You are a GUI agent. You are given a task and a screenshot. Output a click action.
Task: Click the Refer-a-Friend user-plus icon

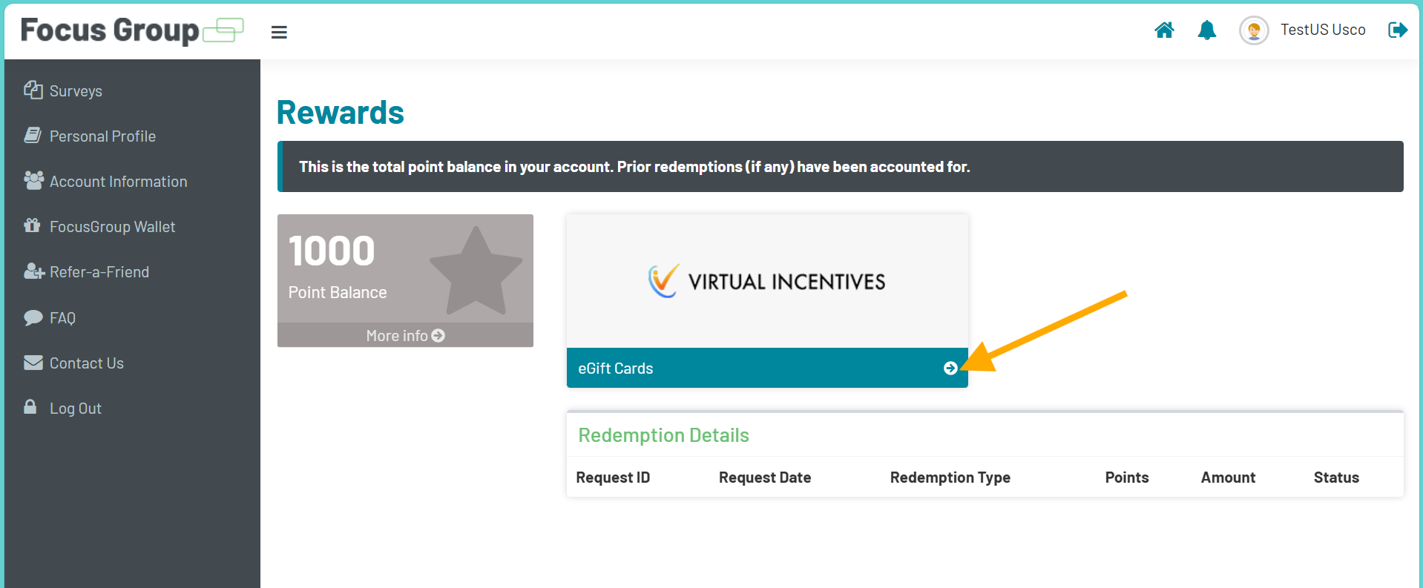34,271
